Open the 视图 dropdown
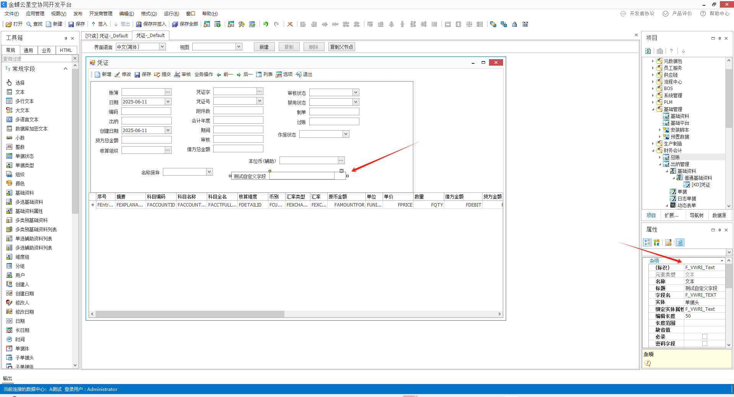734x397 pixels. click(239, 47)
